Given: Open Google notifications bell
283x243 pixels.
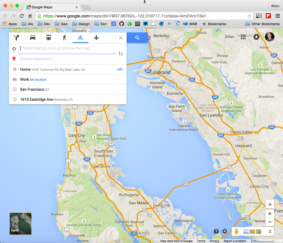Looking at the screenshot, I should coord(256,37).
